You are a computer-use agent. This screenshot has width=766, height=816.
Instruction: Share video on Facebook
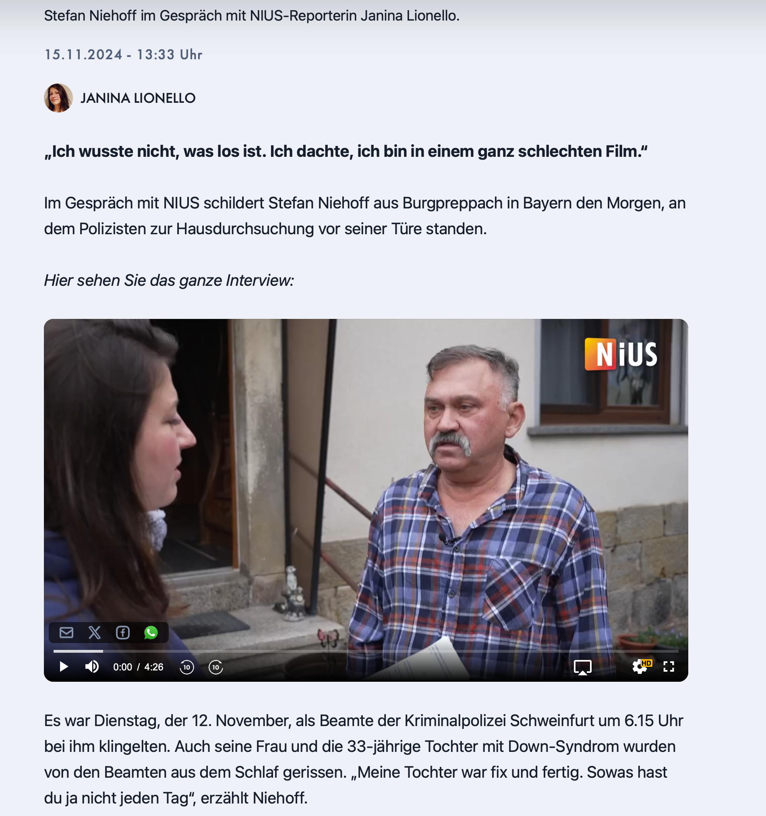[x=123, y=633]
